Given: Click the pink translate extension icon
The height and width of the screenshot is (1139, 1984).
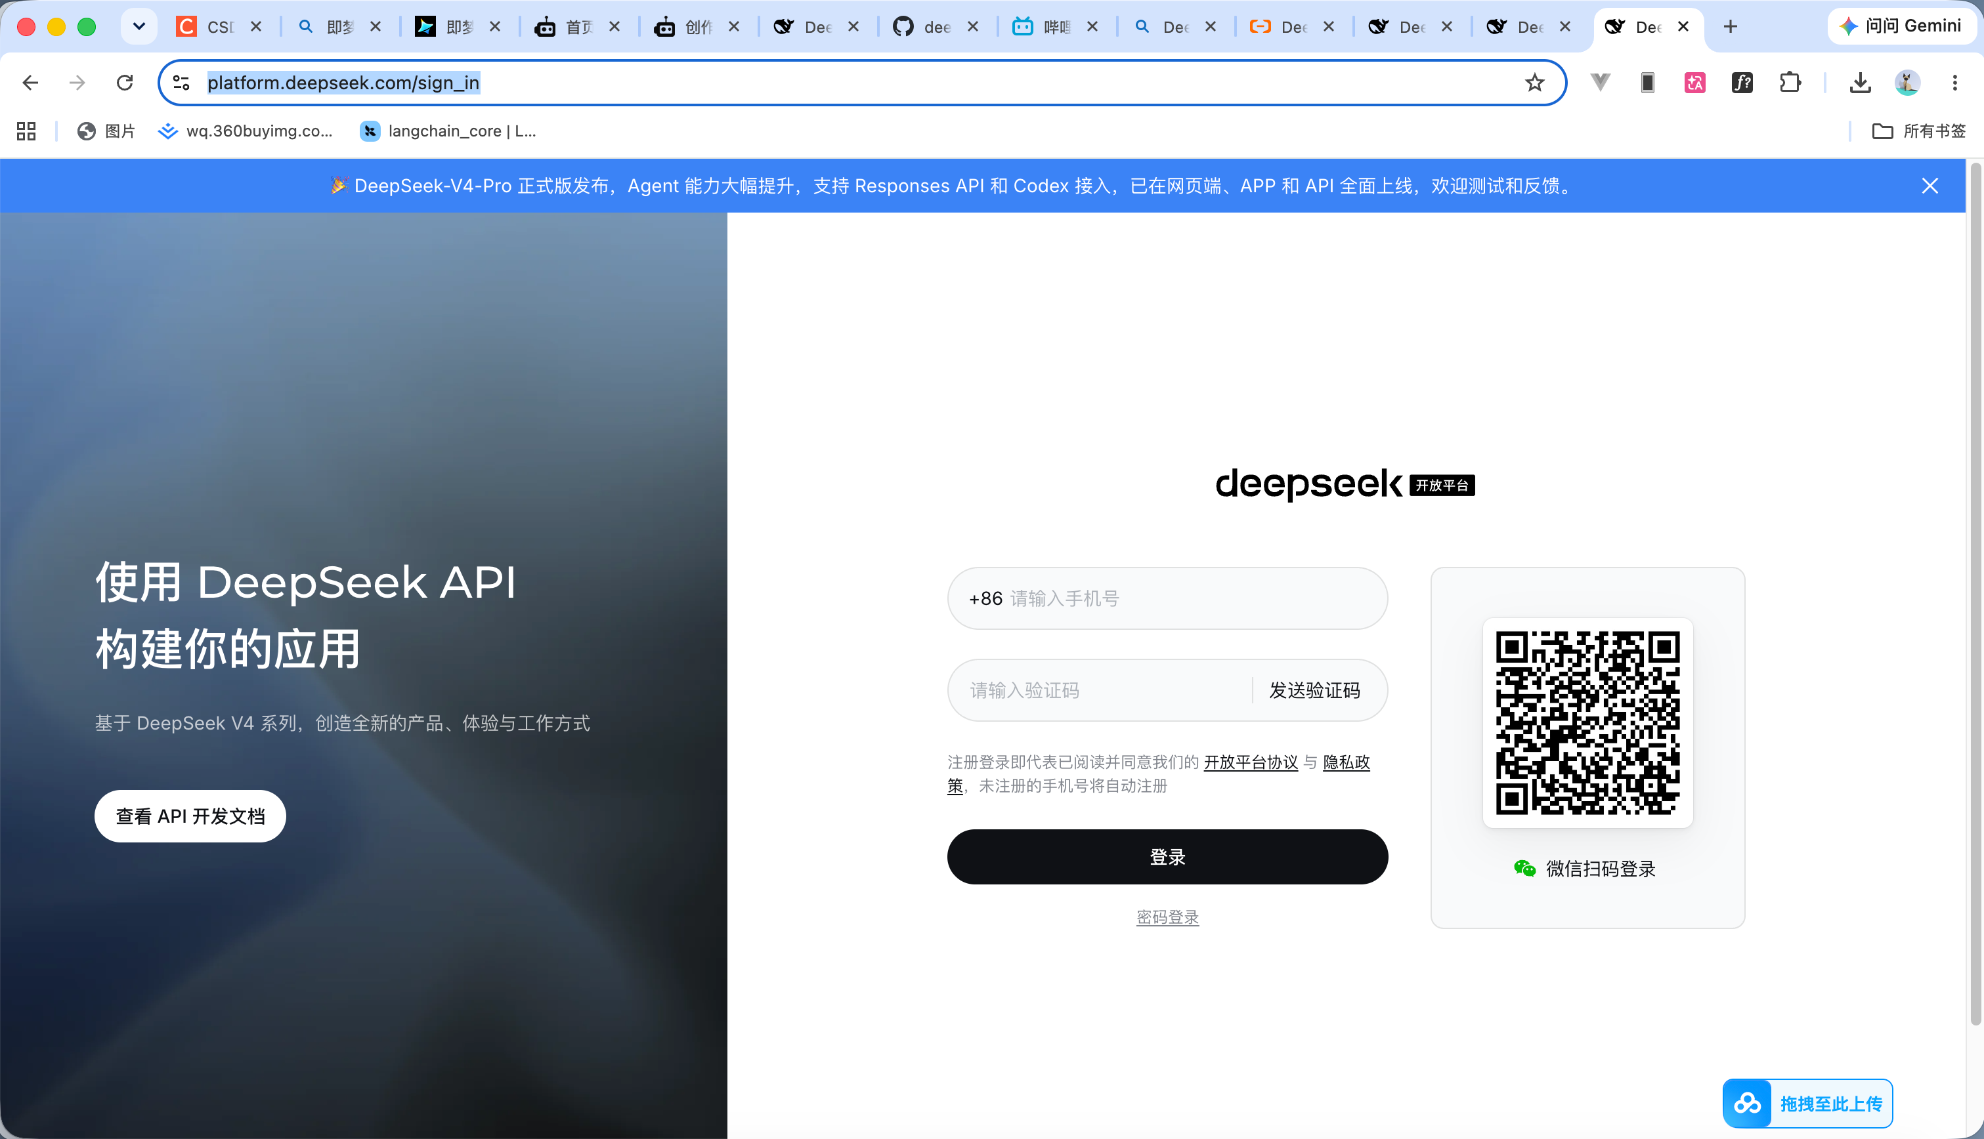Looking at the screenshot, I should (x=1695, y=83).
